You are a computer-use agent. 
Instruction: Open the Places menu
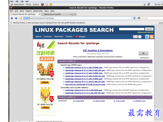click(28, 4)
